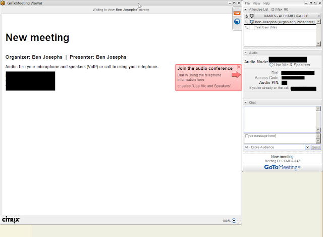
Task: Click attendee list scroll down arrow
Action: (x=318, y=44)
